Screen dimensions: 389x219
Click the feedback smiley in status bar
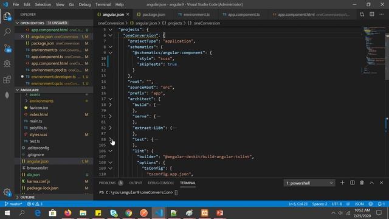coord(371,204)
